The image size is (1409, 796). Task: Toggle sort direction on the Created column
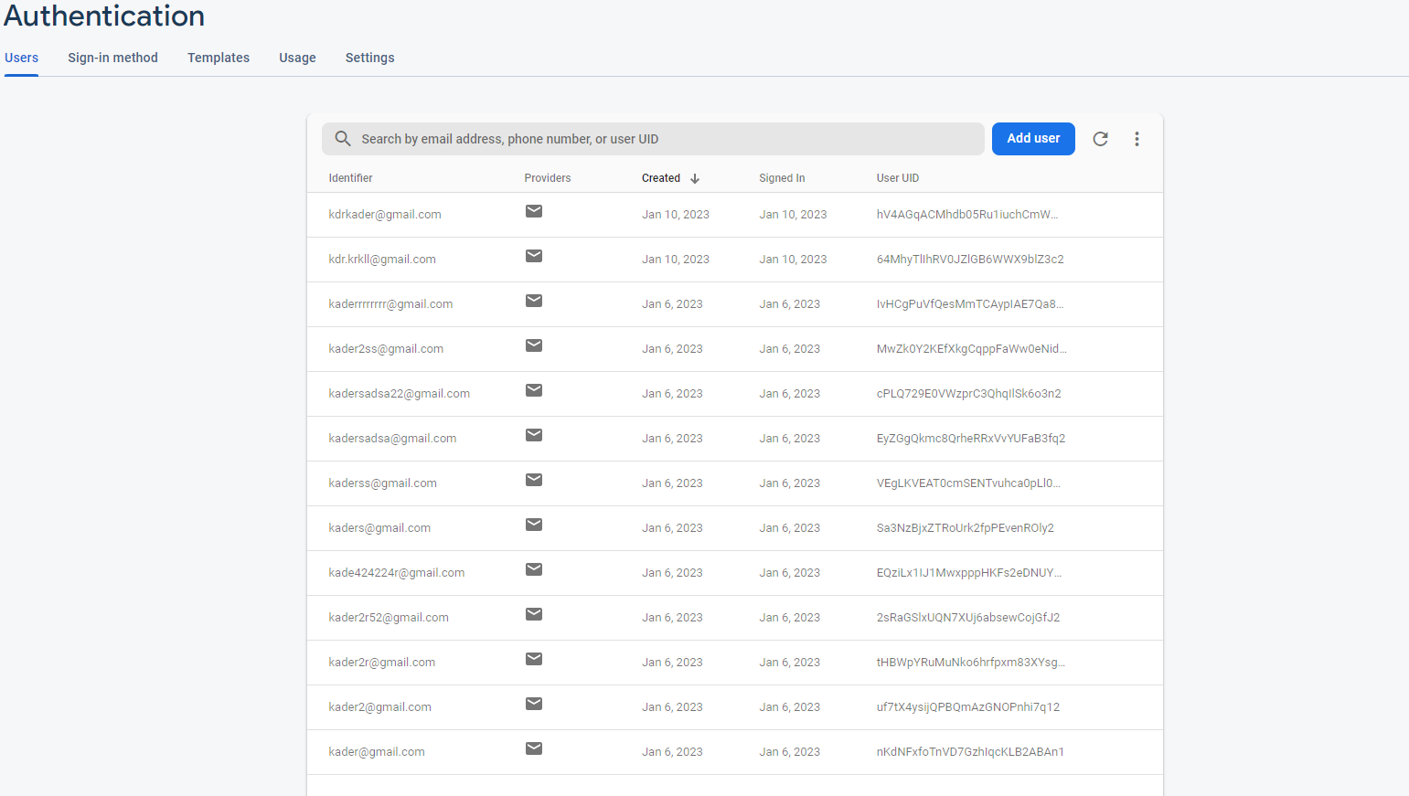[668, 177]
